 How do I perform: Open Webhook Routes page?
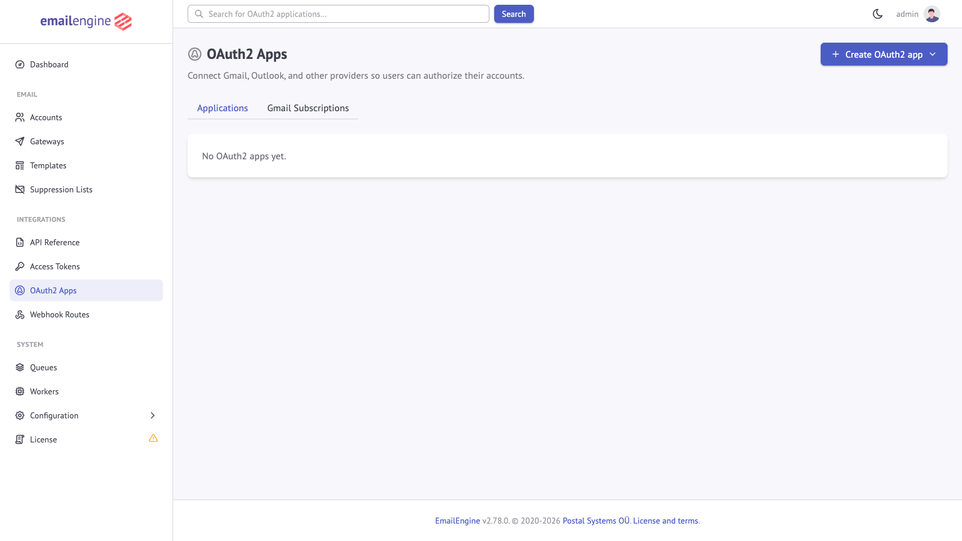pyautogui.click(x=86, y=314)
